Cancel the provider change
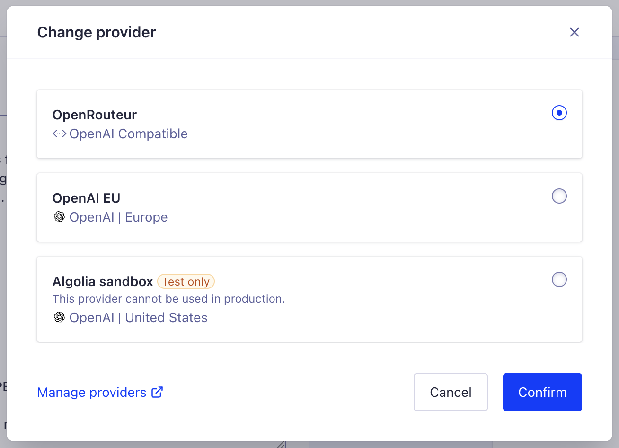This screenshot has width=619, height=448. (x=450, y=392)
